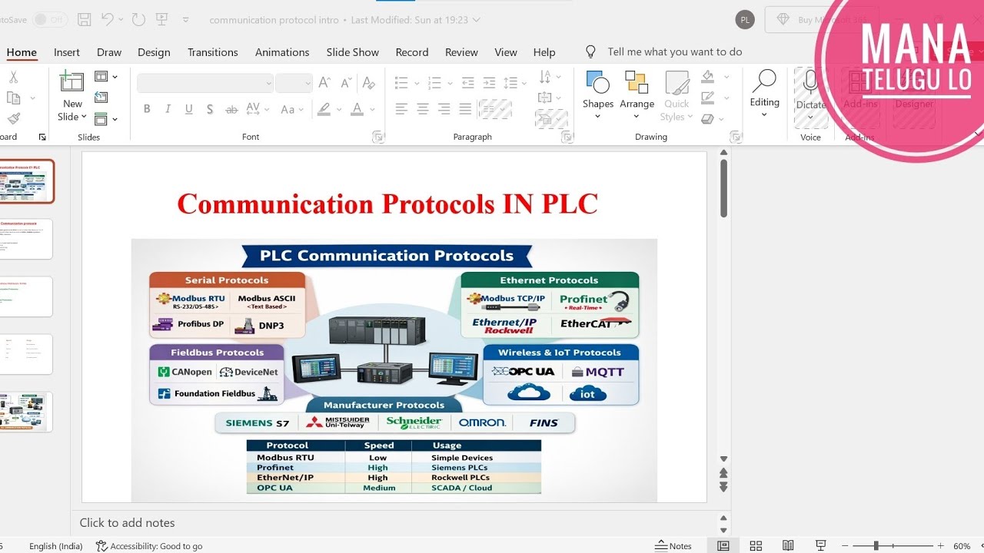
Task: Open the font name combo box
Action: tap(205, 83)
